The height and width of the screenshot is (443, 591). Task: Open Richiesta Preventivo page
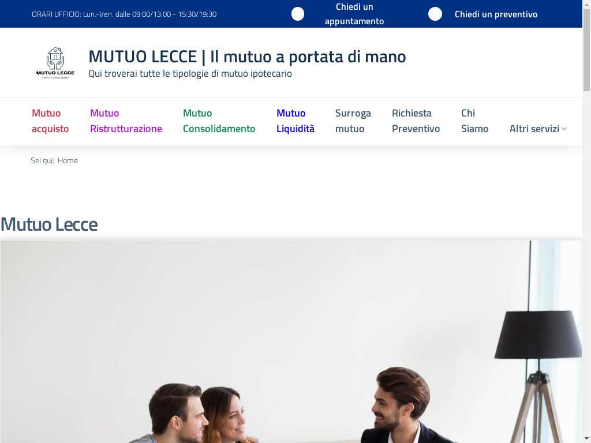(416, 121)
